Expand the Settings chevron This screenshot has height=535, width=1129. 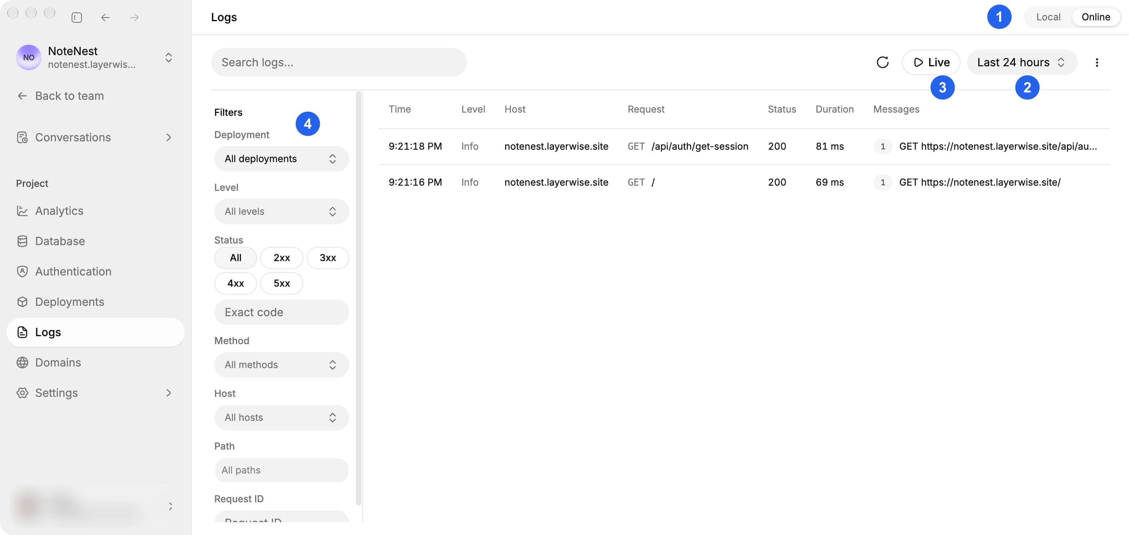tap(169, 393)
